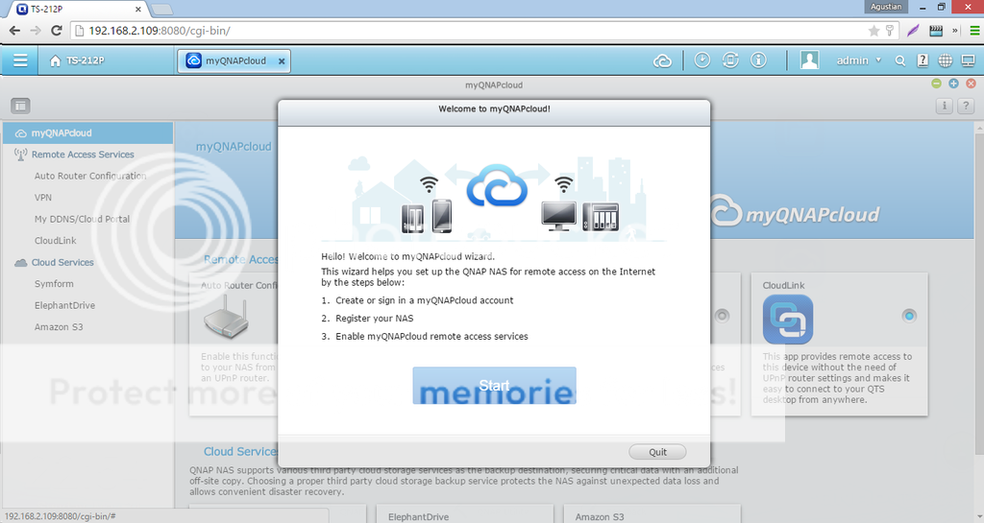Open the language globe icon

945,60
